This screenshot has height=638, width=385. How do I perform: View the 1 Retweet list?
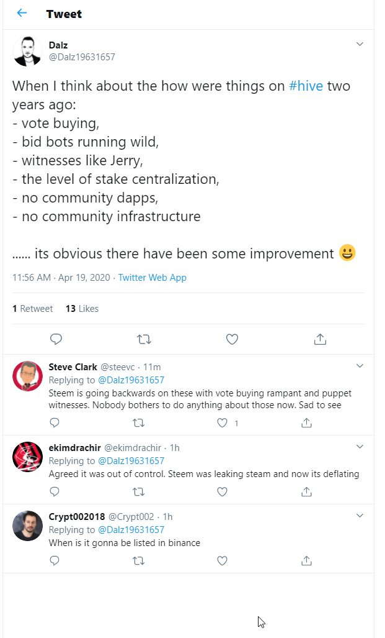click(x=33, y=309)
